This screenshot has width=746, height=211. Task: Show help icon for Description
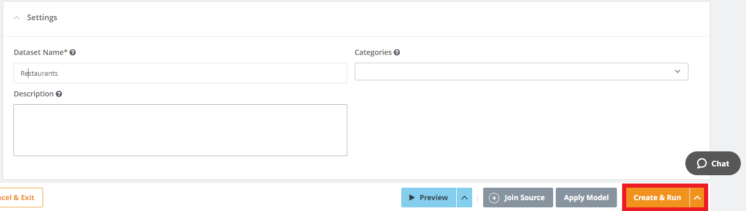[x=59, y=94]
